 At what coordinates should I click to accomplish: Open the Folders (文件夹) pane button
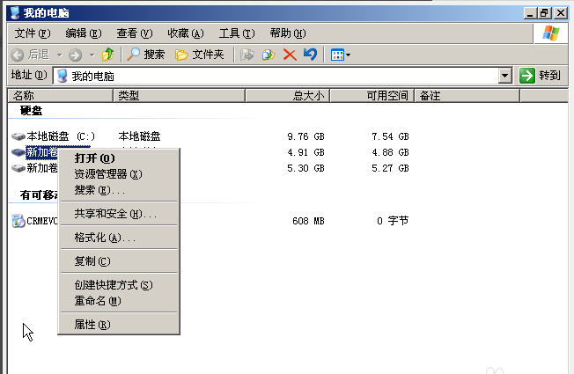(x=200, y=55)
